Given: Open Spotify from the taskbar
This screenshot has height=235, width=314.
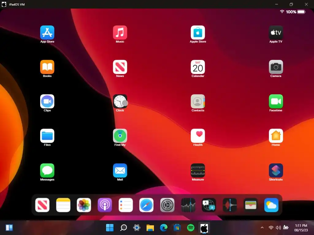Looking at the screenshot, I should (x=191, y=228).
